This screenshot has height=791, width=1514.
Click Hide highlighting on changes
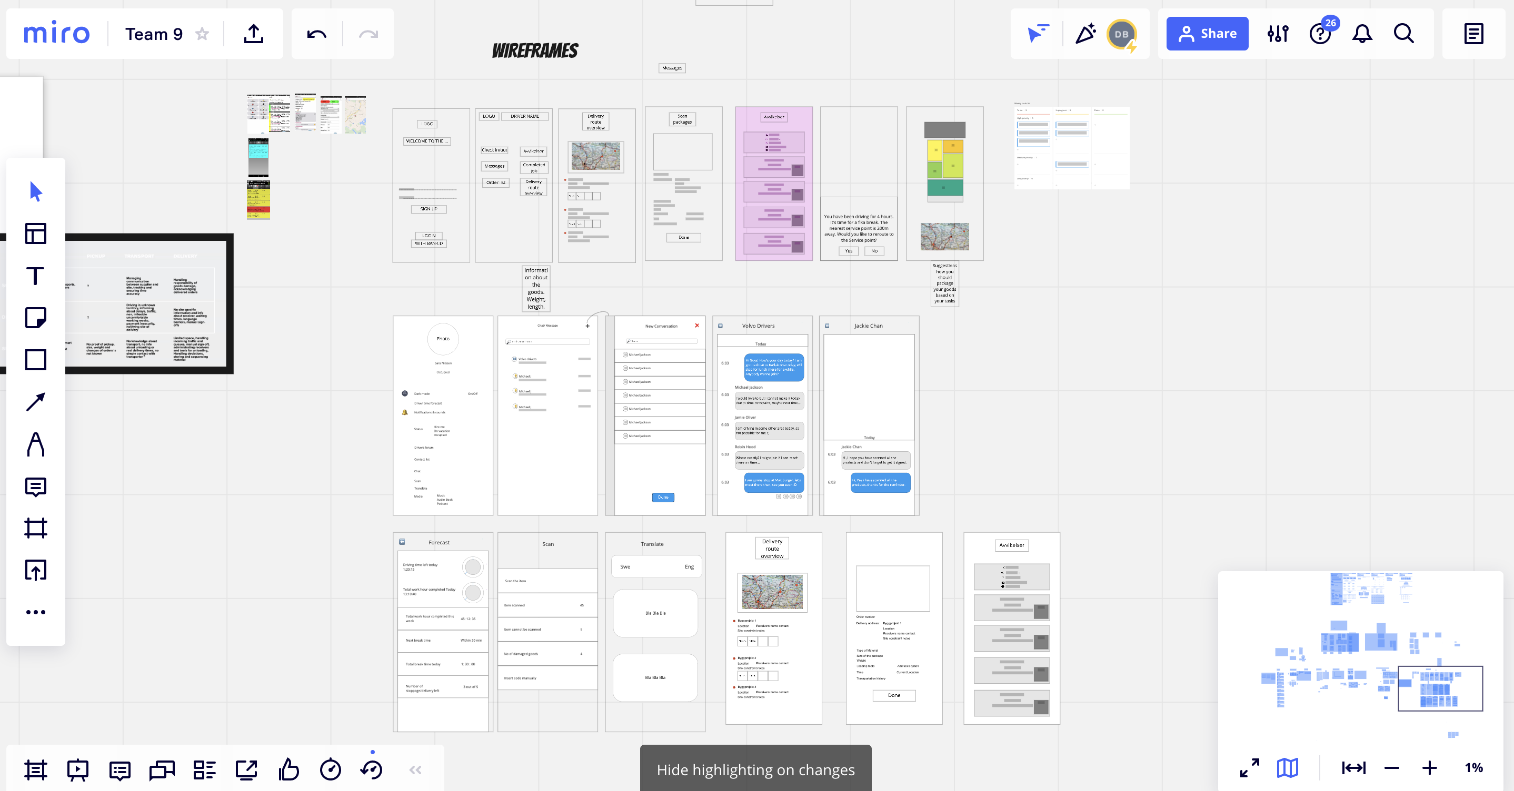coord(756,769)
